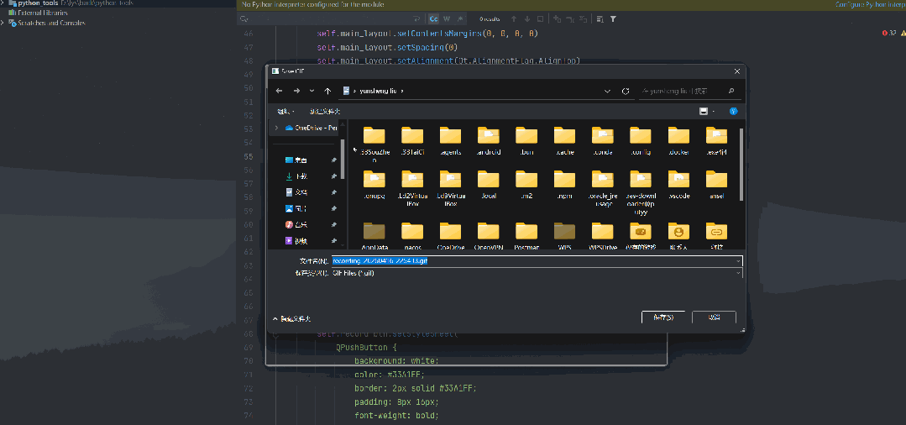Click the Back arrow in the save dialog
The width and height of the screenshot is (906, 425).
click(280, 91)
